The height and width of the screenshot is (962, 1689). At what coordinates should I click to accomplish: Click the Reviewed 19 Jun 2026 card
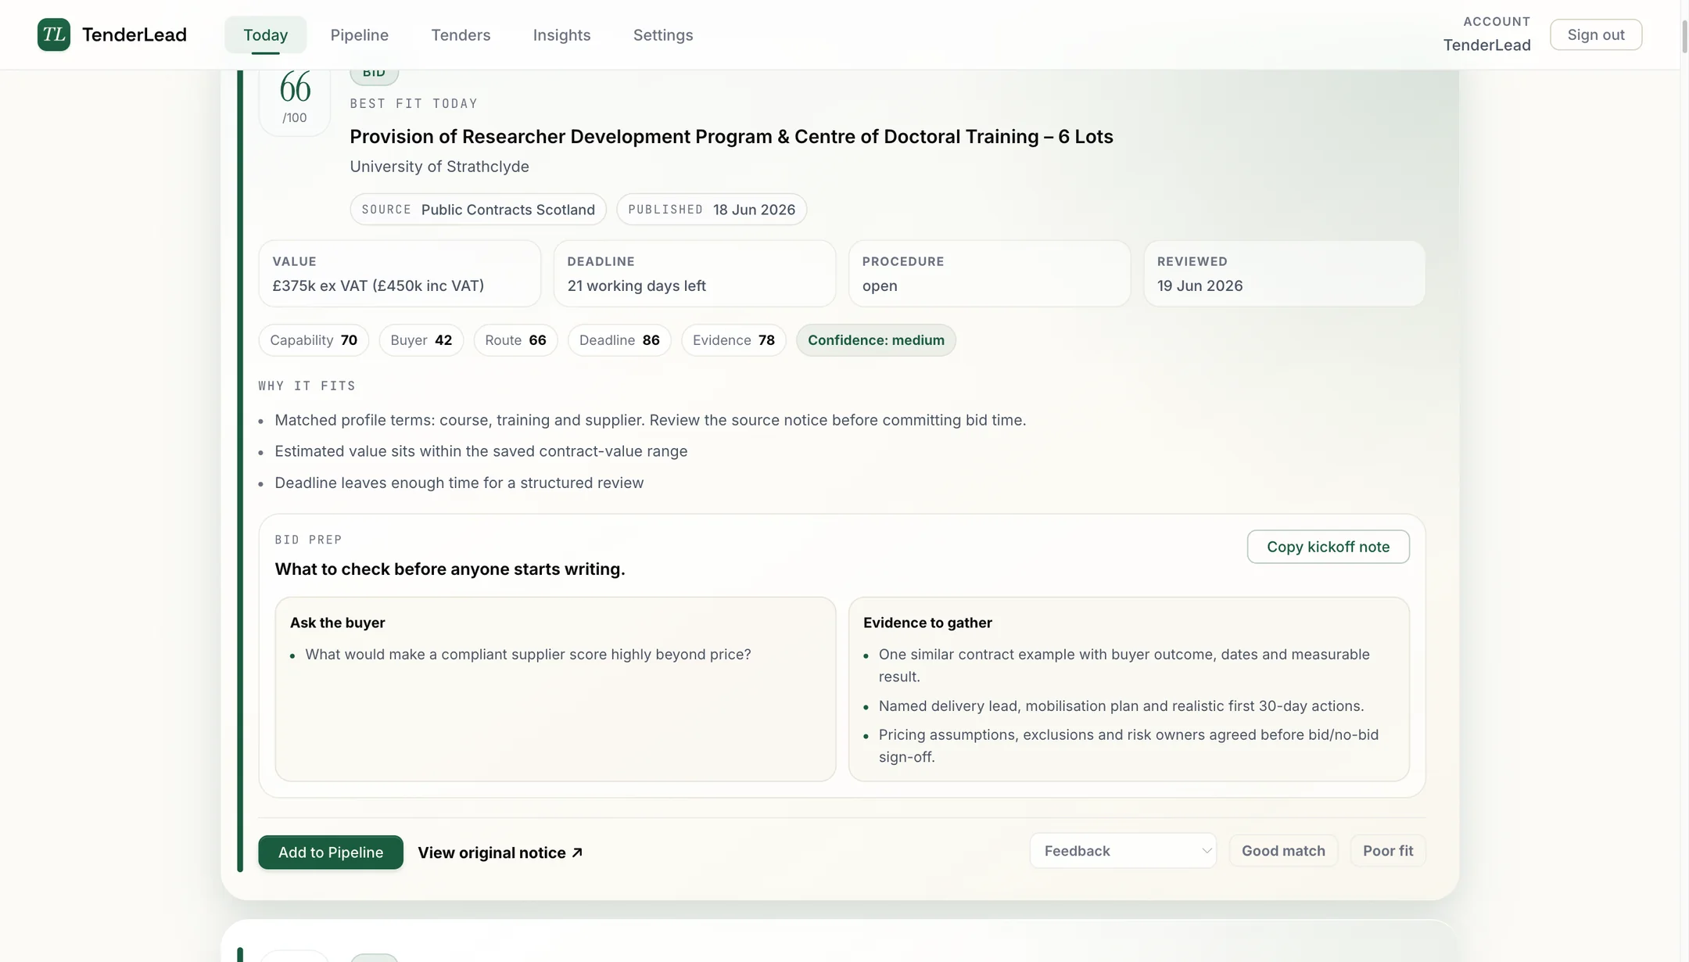1284,274
